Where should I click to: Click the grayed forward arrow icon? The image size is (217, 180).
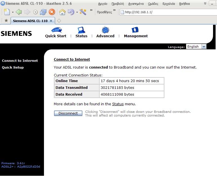tap(27, 12)
